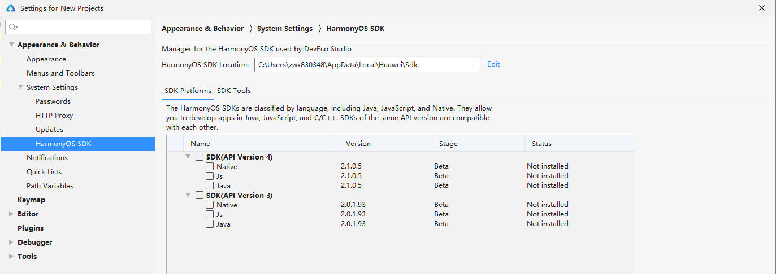Switch to the SDK Tools tab
This screenshot has height=274, width=776.
point(233,91)
